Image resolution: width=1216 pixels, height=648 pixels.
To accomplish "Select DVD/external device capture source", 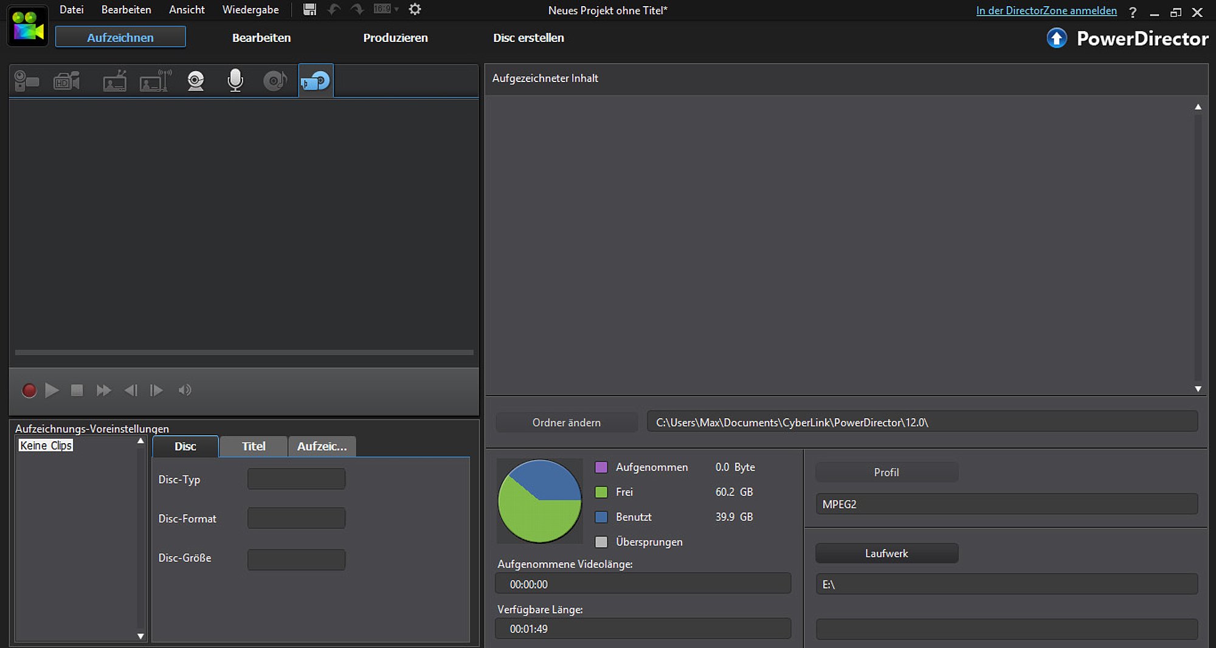I will [x=316, y=81].
